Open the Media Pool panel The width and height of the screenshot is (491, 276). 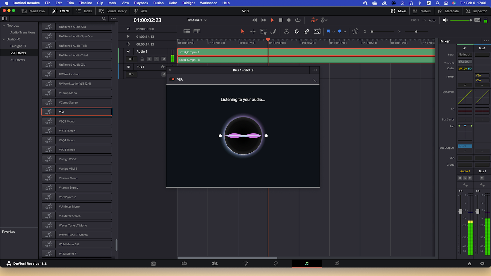click(34, 11)
